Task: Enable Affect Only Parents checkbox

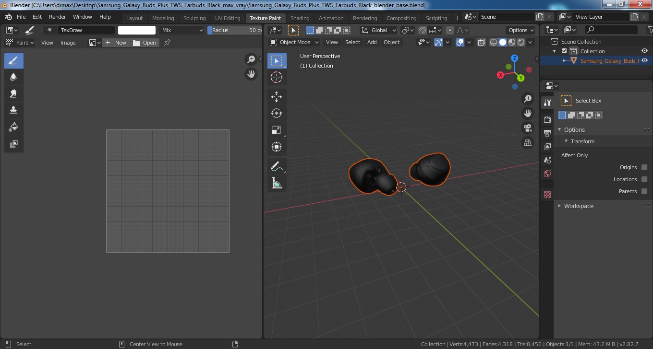Action: pos(644,191)
